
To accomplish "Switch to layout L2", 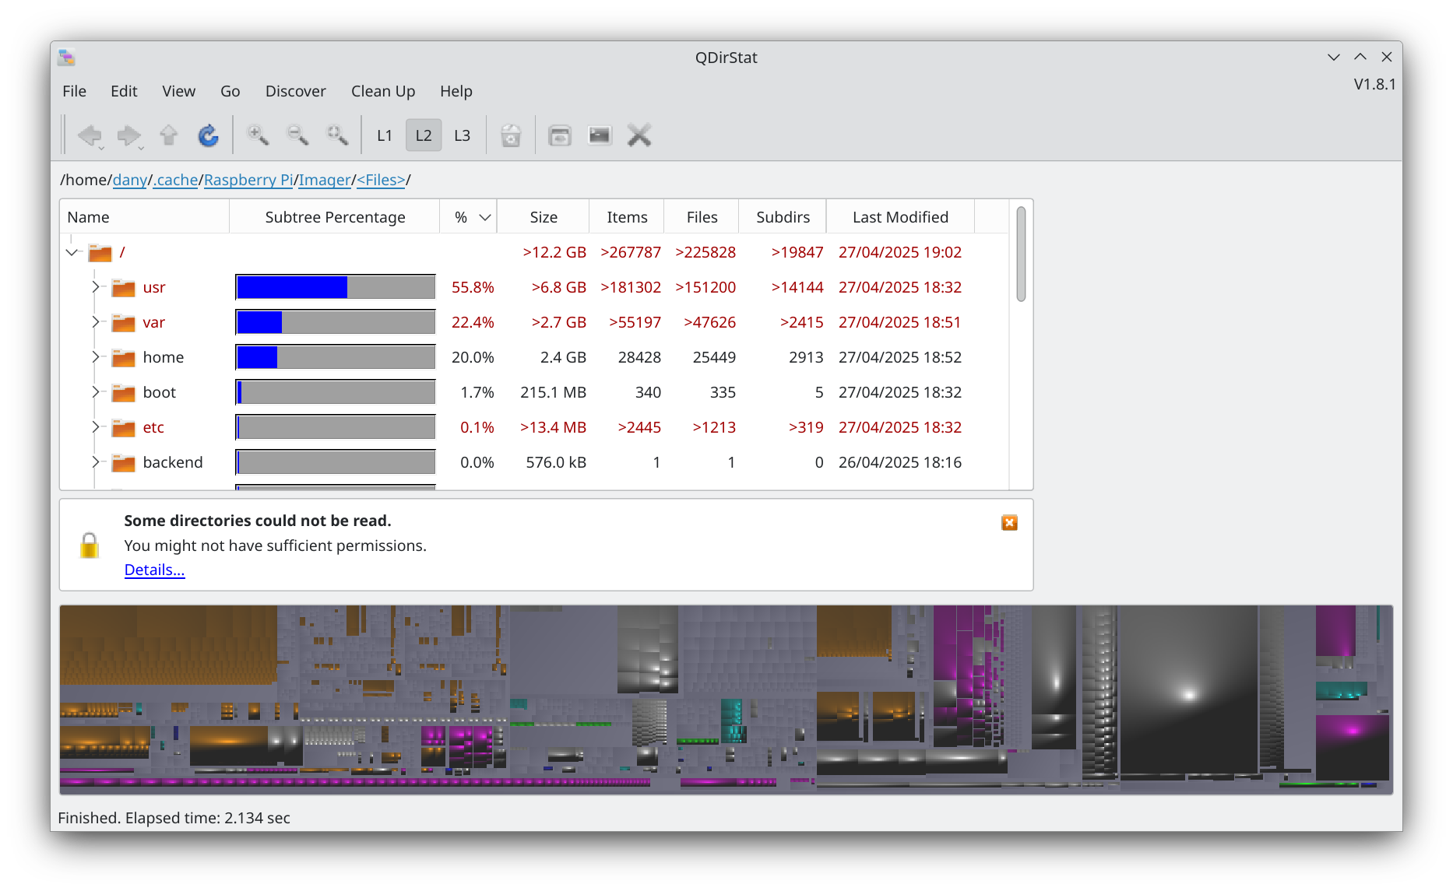I will (x=424, y=135).
